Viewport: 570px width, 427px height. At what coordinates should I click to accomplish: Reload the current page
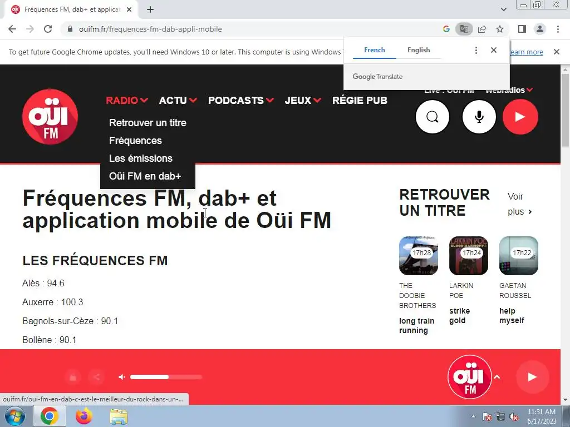(x=48, y=29)
